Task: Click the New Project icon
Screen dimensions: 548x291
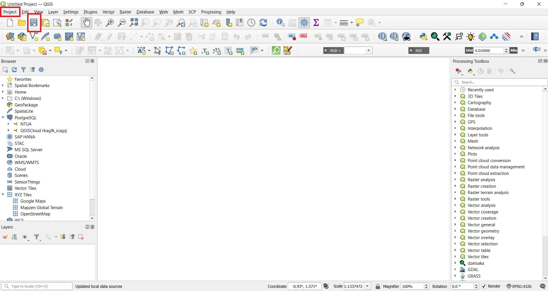Action: click(x=10, y=23)
